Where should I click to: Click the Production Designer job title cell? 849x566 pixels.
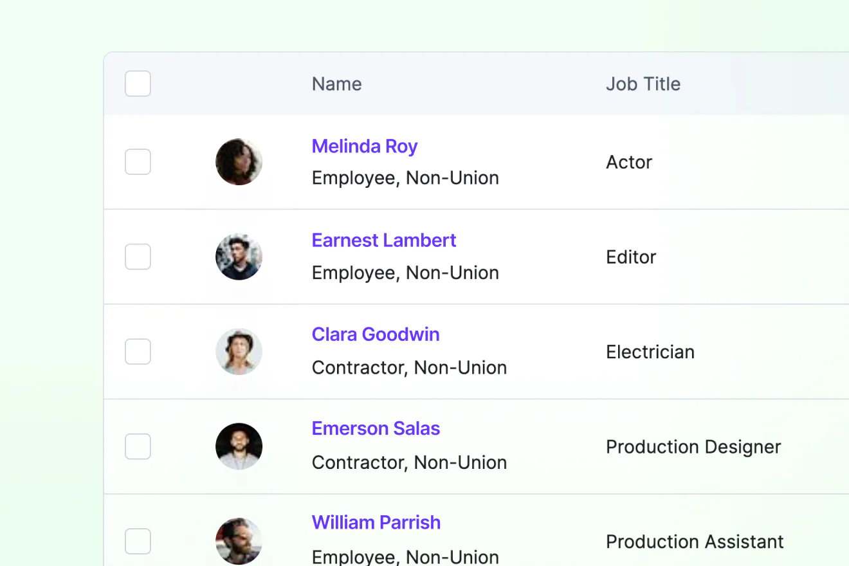[693, 446]
